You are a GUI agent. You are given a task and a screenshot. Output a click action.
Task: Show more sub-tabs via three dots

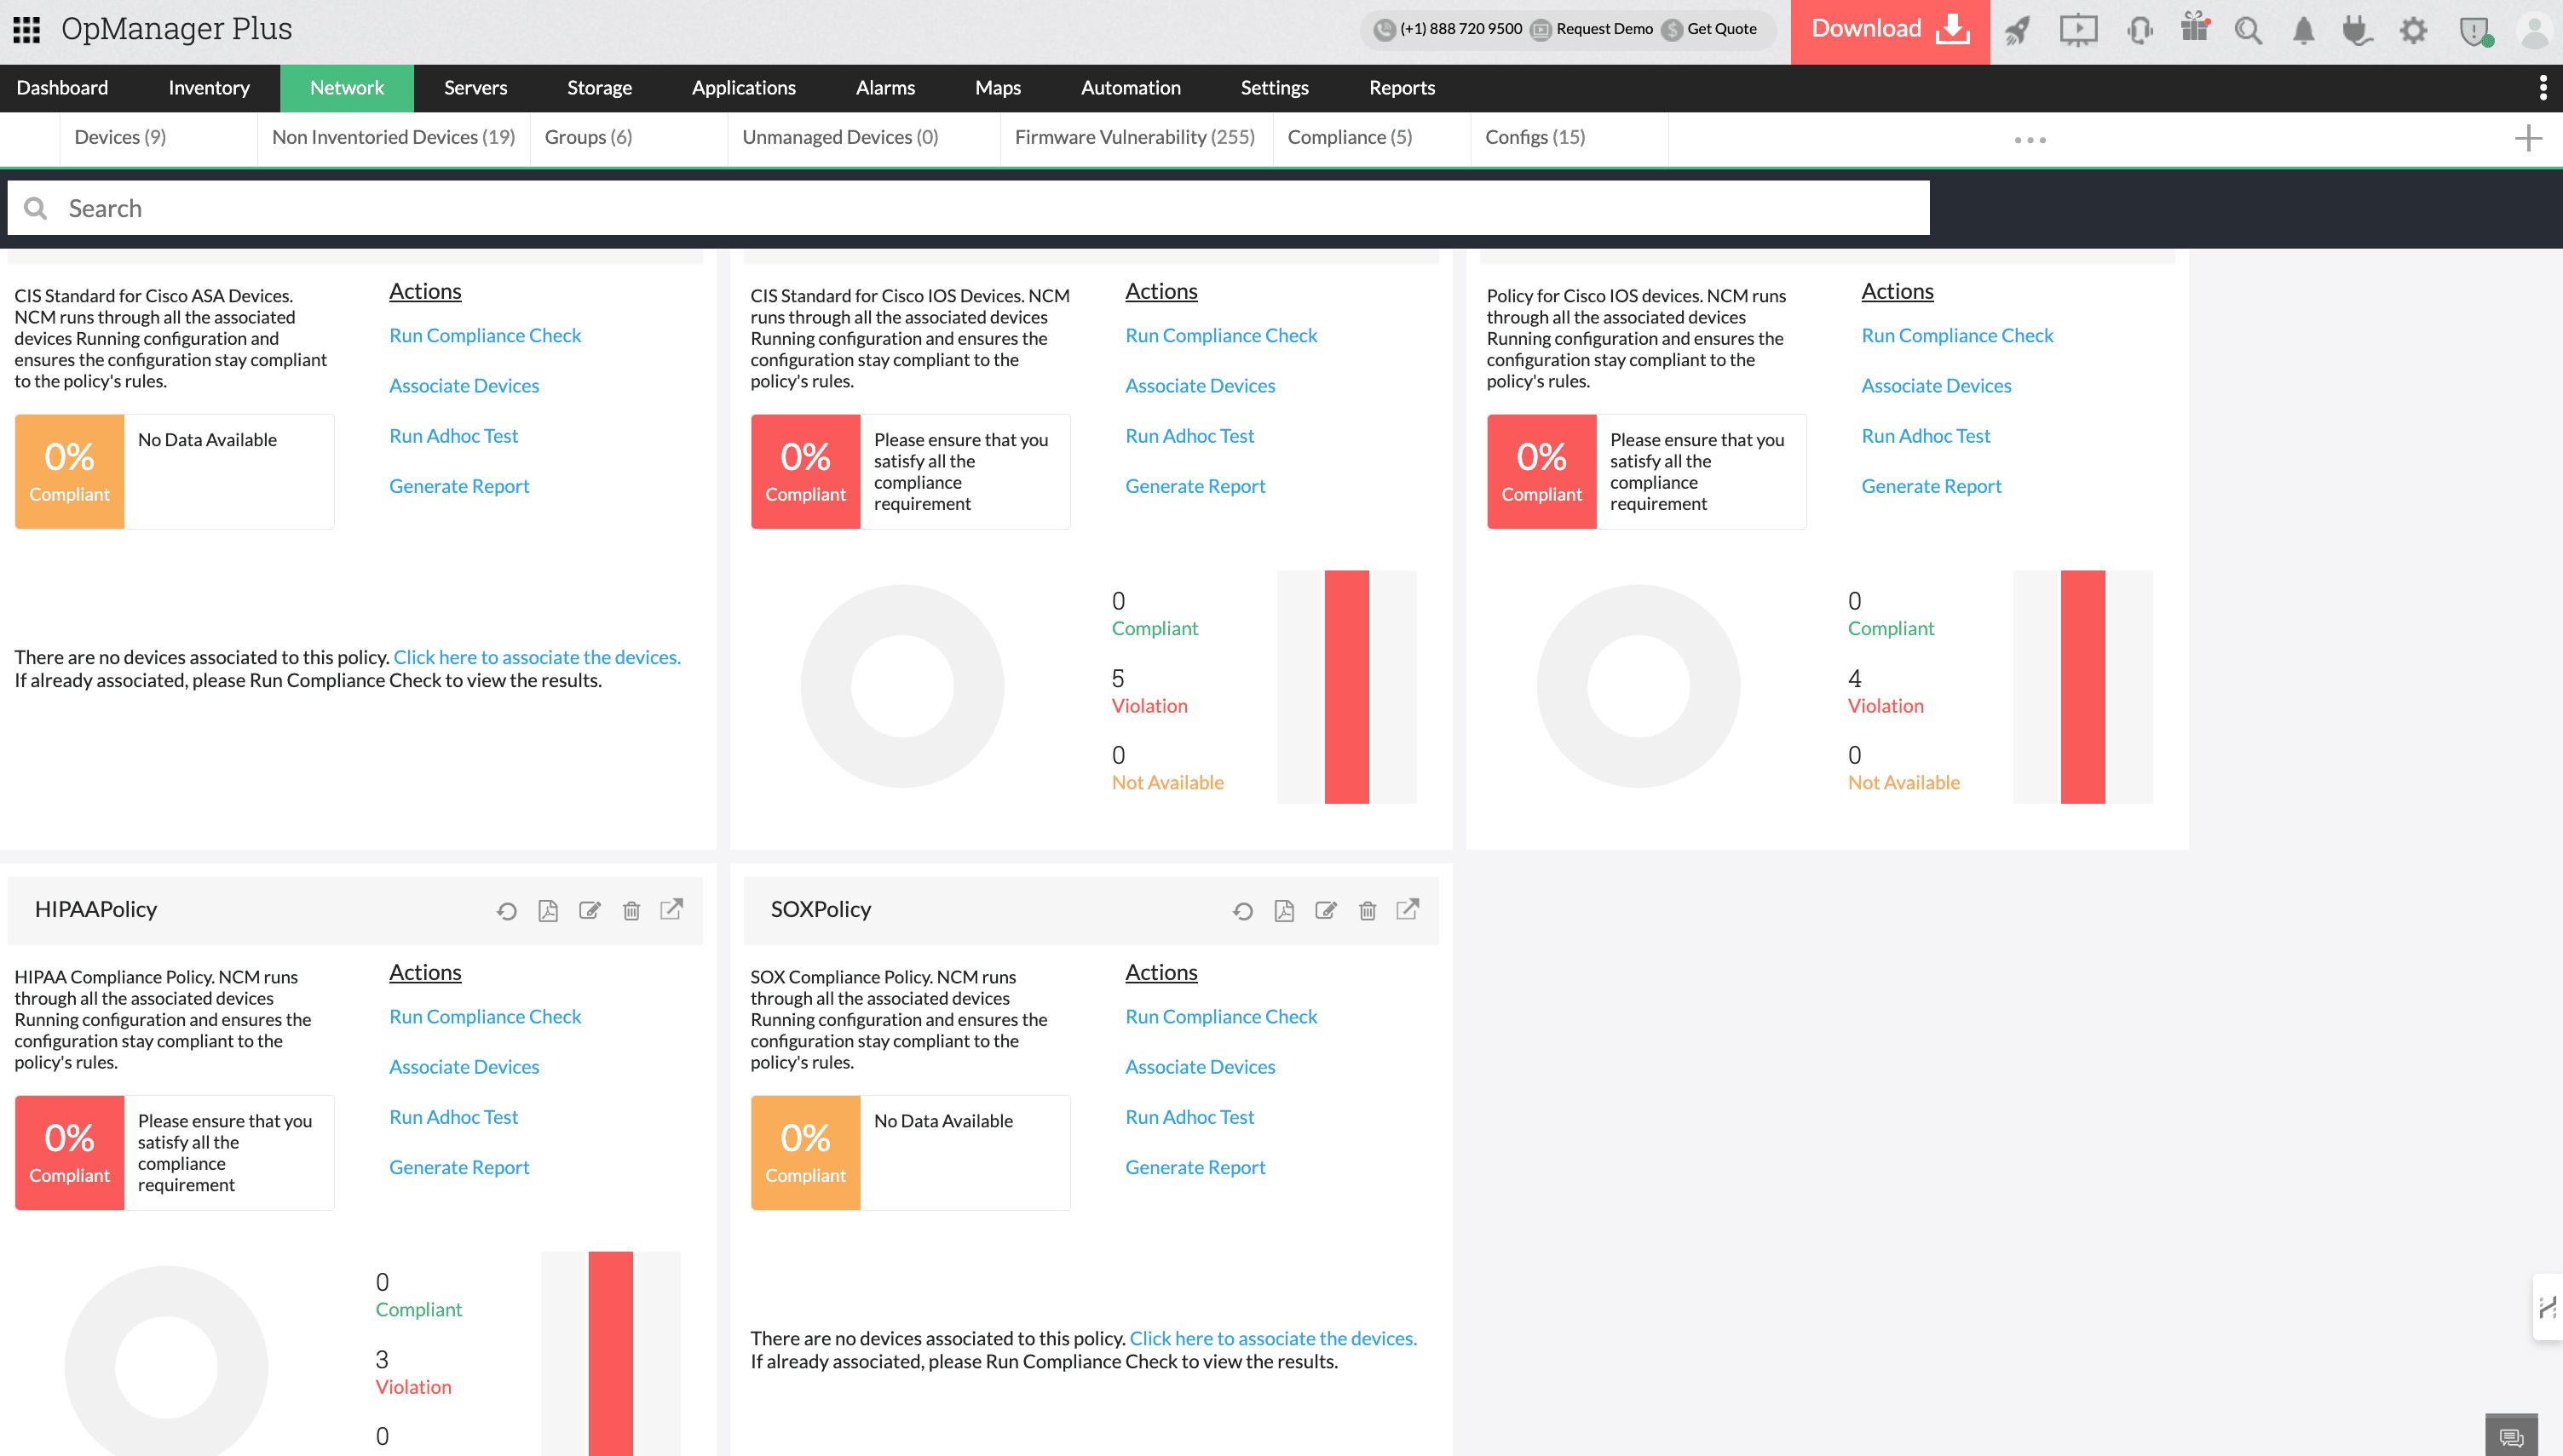[2030, 140]
